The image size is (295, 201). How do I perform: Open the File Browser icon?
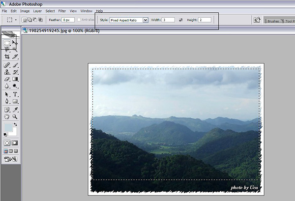click(x=256, y=20)
